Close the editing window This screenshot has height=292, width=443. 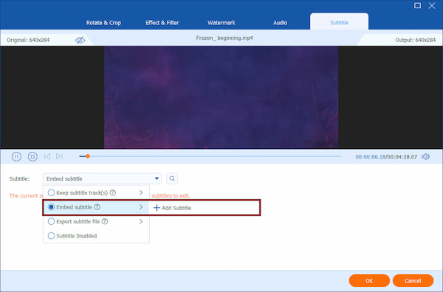tap(432, 6)
